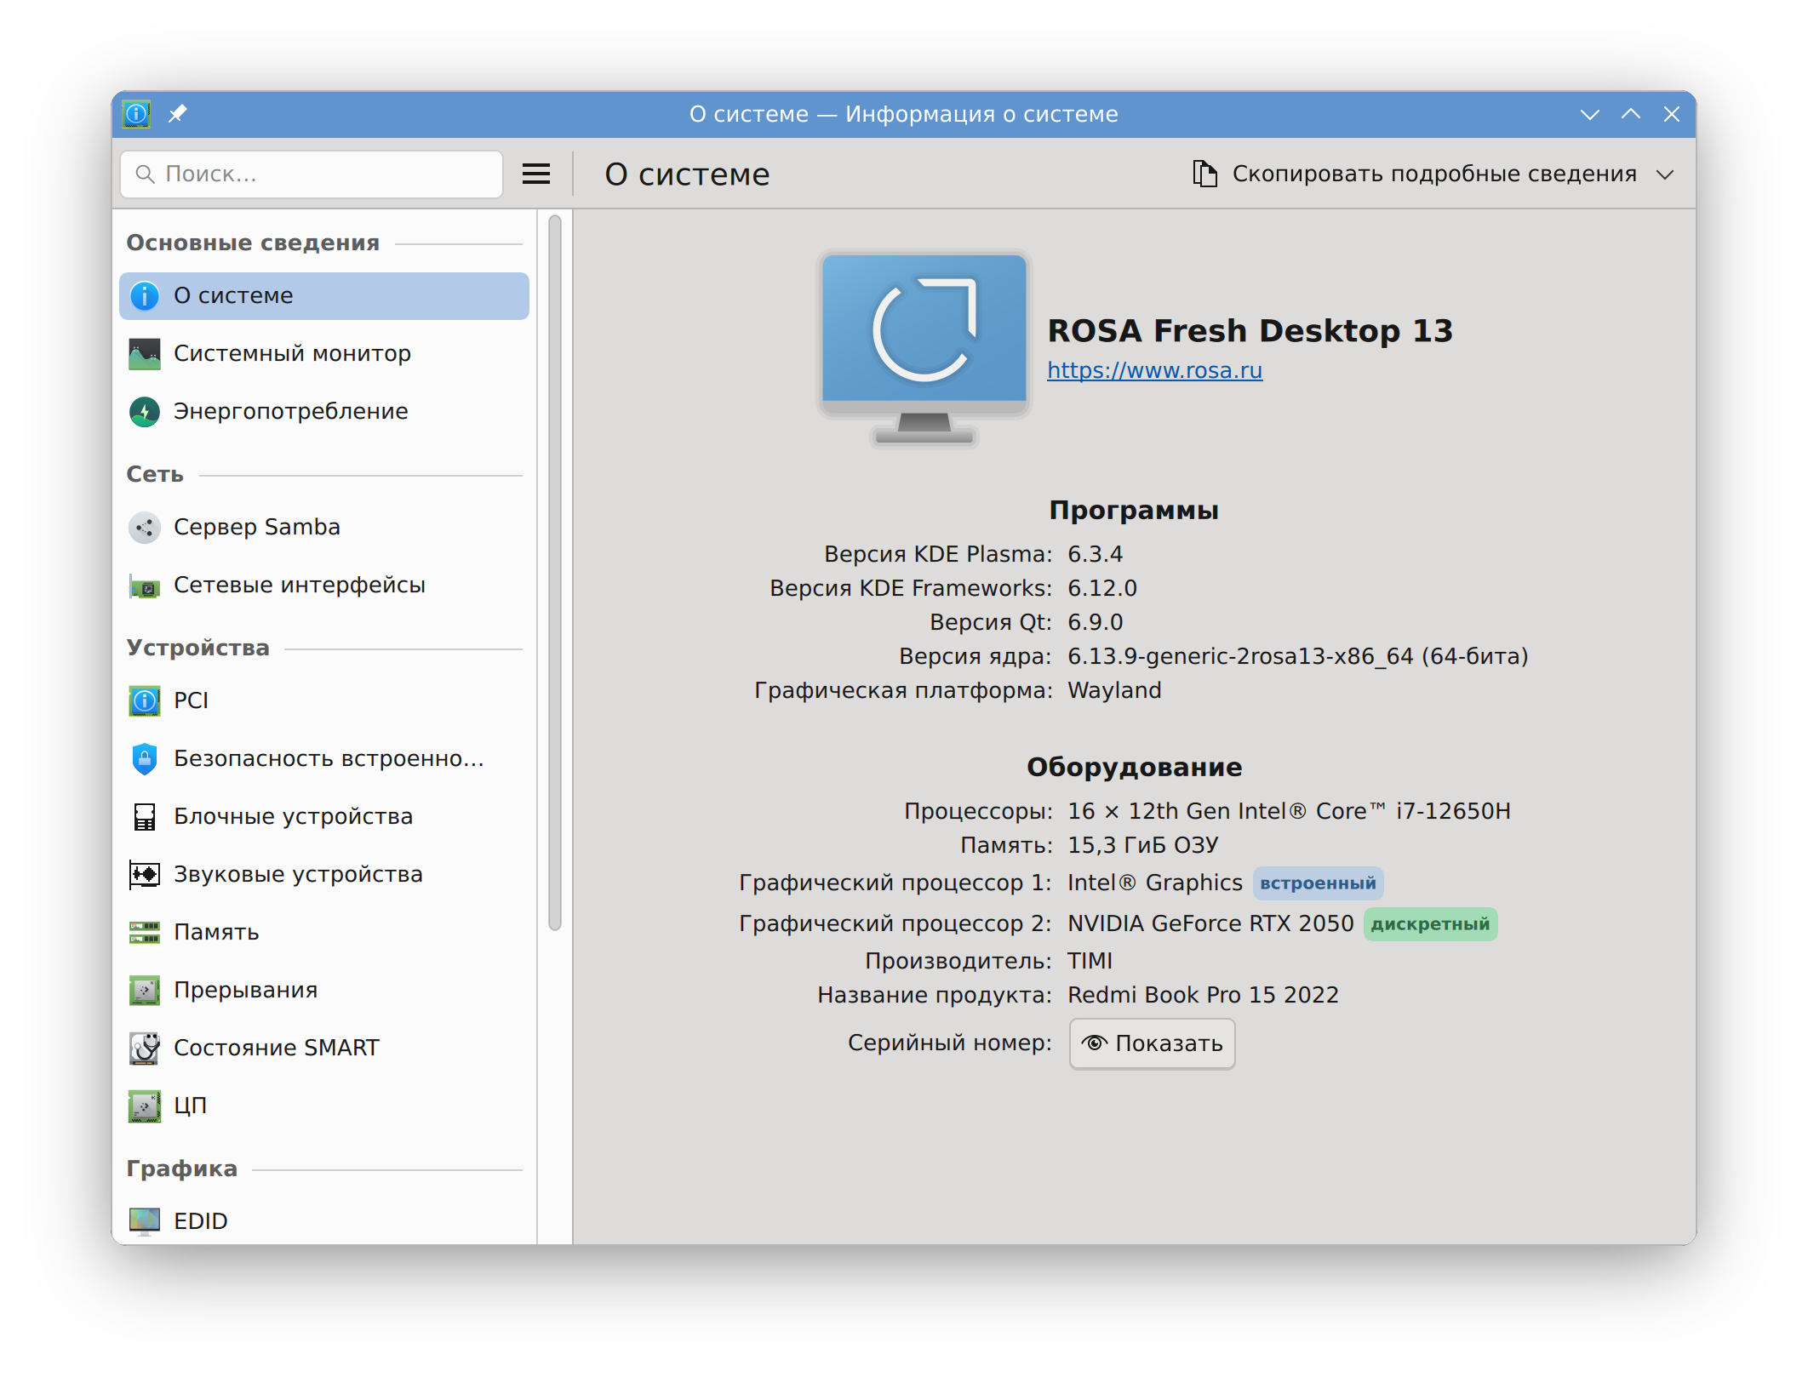Select the firmware security shield icon
Viewport: 1808px width, 1377px height.
(x=144, y=759)
